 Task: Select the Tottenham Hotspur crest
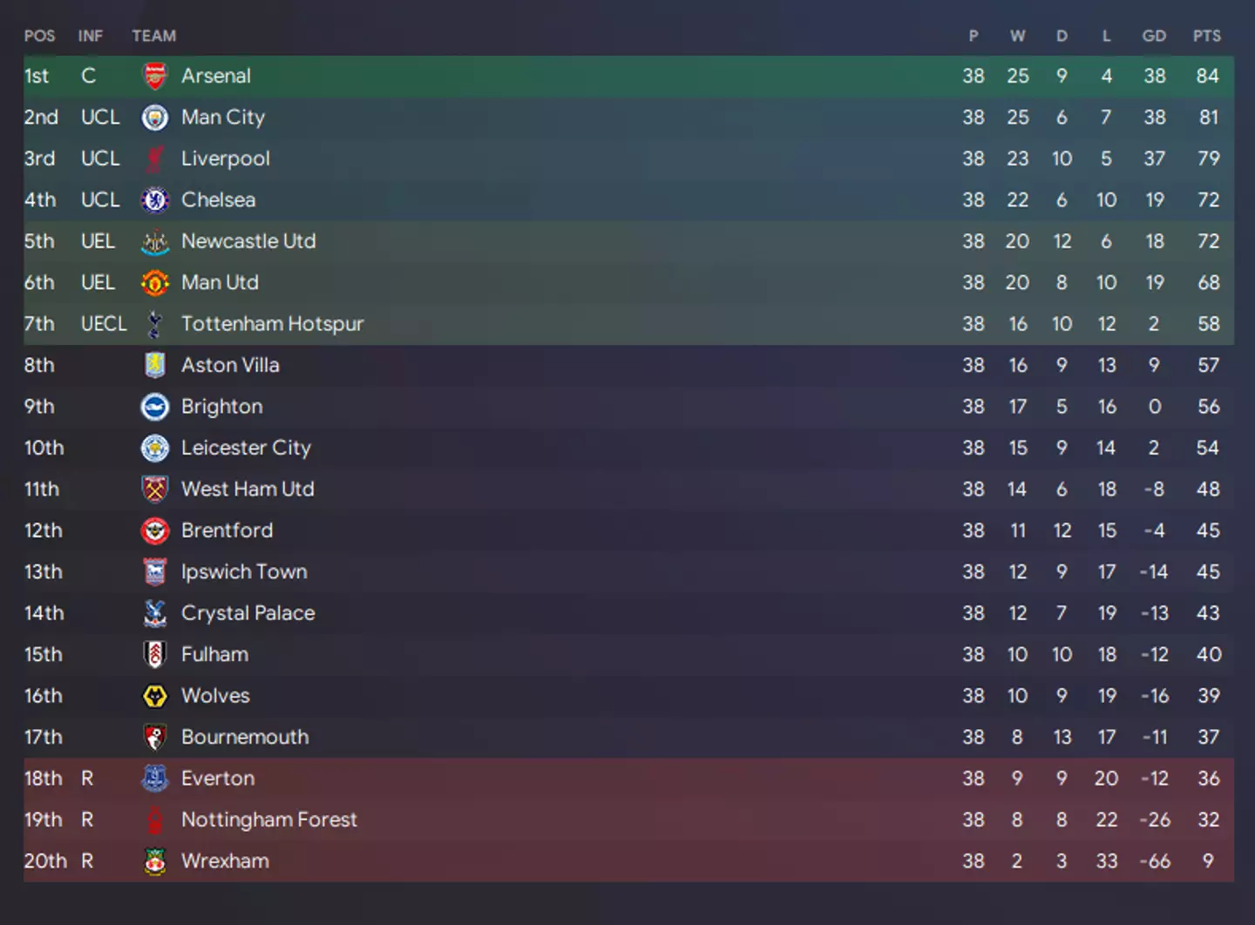coord(154,323)
